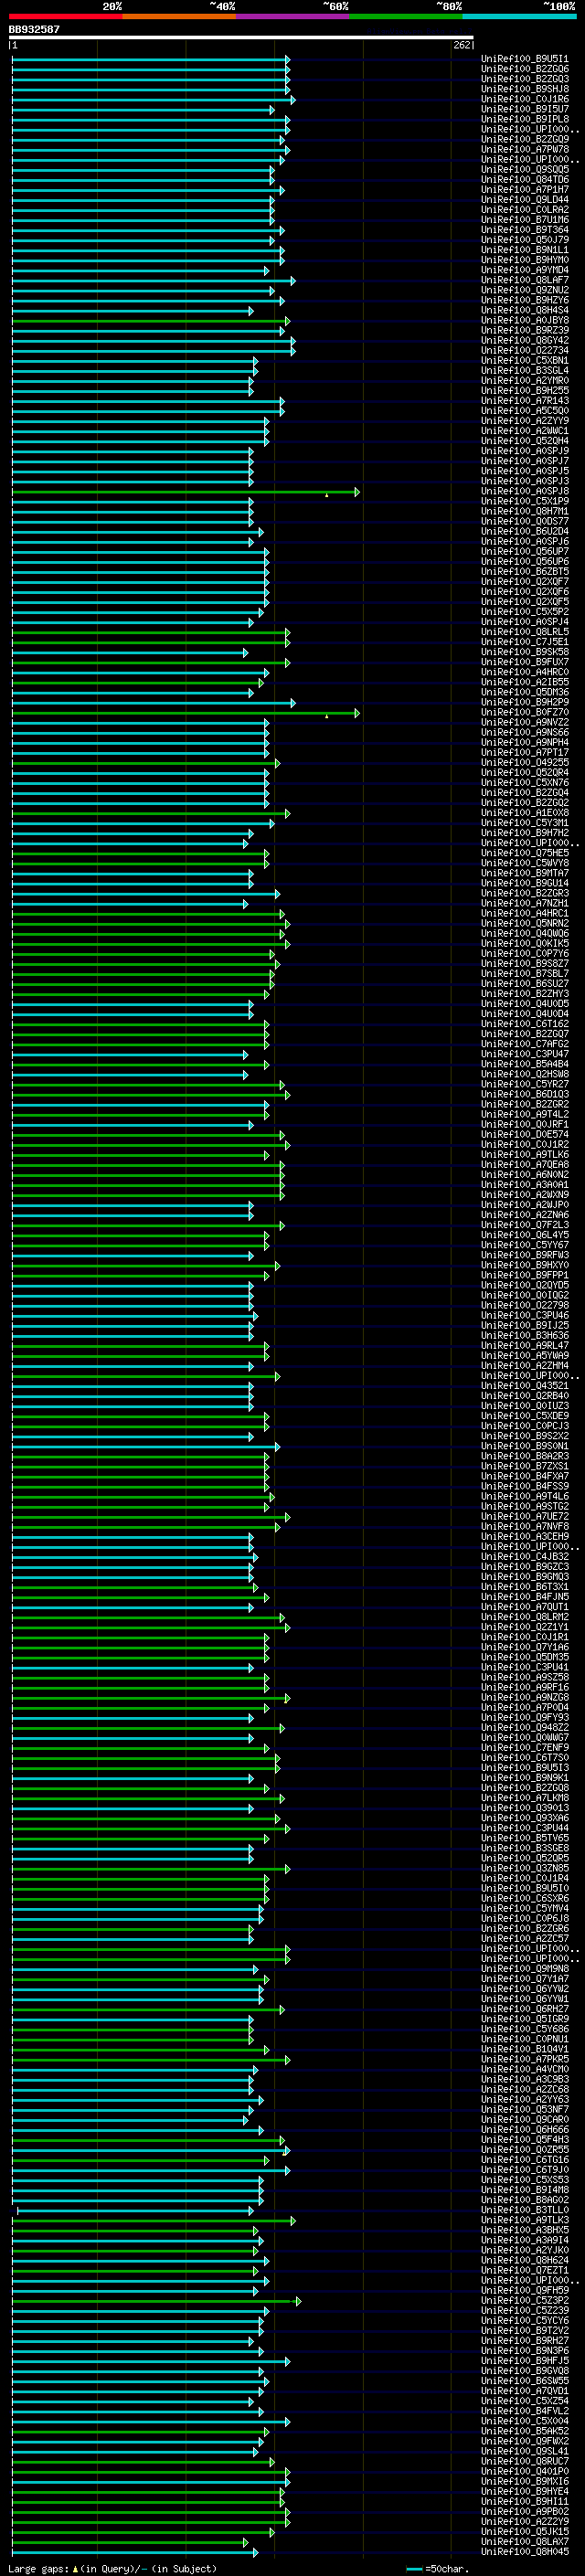Open hit UniRef100_B9SHJ8

pos(525,89)
